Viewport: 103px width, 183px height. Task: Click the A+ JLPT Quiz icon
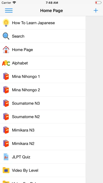(x=6, y=157)
